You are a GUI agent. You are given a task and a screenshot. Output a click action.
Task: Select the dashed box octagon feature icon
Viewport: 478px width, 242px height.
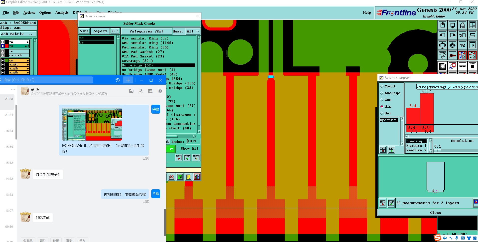pyautogui.click(x=473, y=66)
